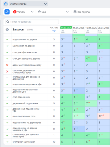Select query подоконники из дерева
The height and width of the screenshot is (147, 110).
25,40
